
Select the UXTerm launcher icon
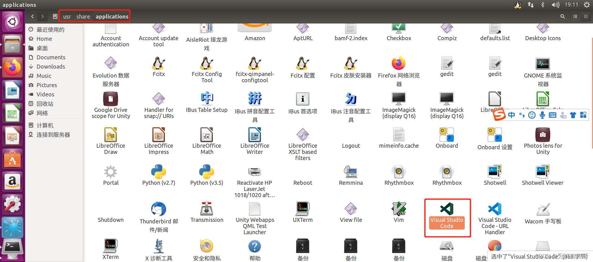pyautogui.click(x=303, y=209)
